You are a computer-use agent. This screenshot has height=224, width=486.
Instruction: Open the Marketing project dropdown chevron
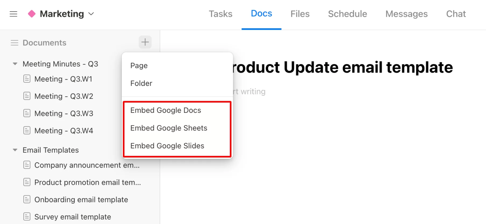(x=91, y=14)
